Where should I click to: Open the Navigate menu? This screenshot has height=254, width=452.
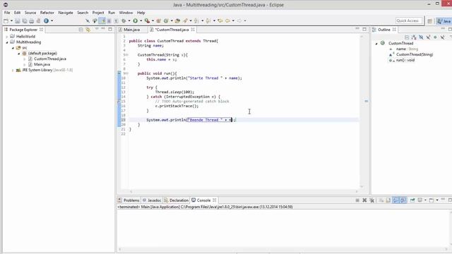pos(66,13)
